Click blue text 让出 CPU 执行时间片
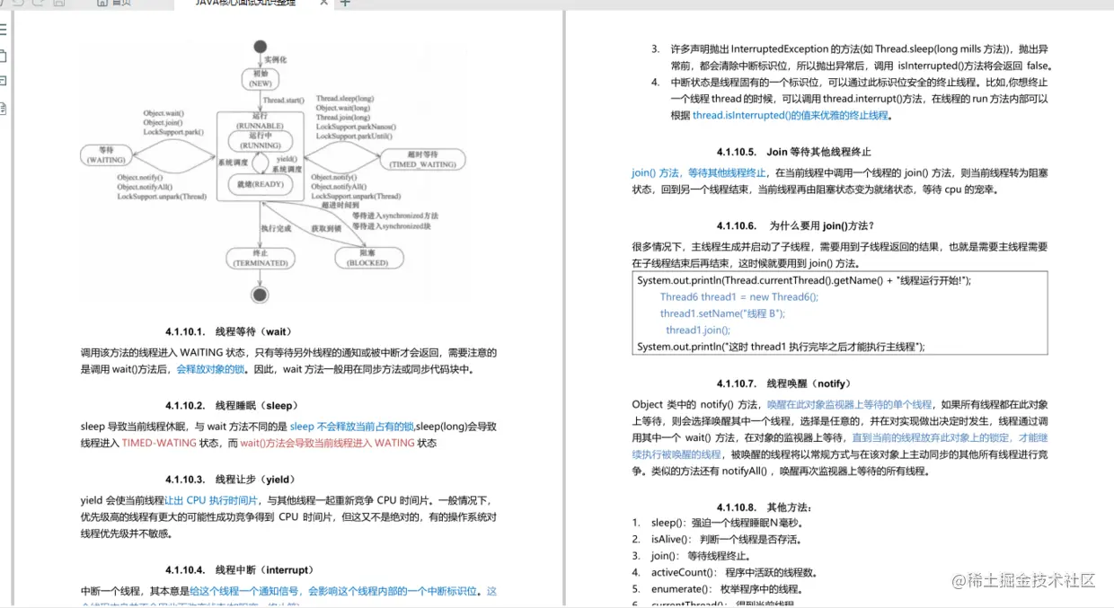 point(211,500)
